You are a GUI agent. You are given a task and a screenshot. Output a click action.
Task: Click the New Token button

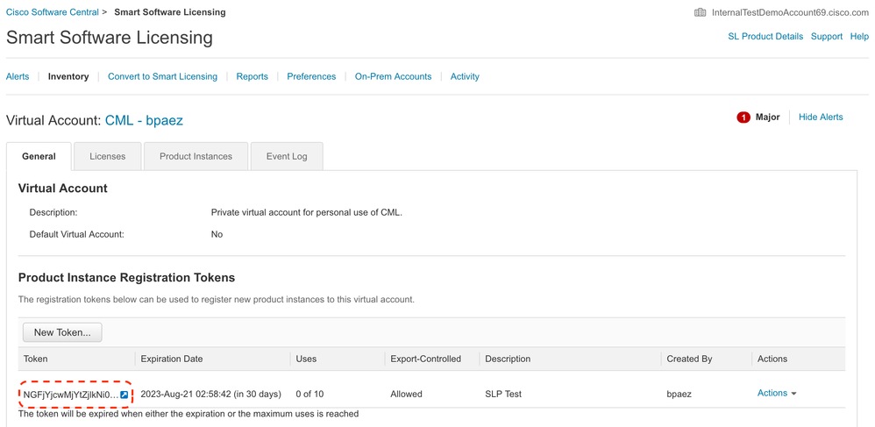coord(62,332)
